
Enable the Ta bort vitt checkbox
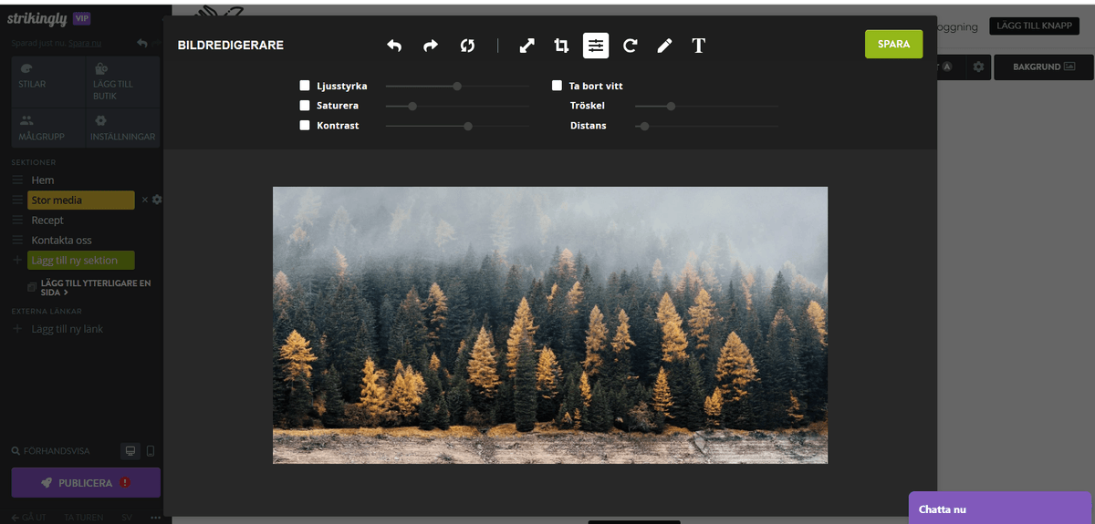[557, 86]
